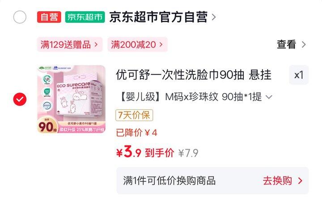322x198 pixels.
Task: Open the face towel product thumbnail
Action: pyautogui.click(x=72, y=99)
